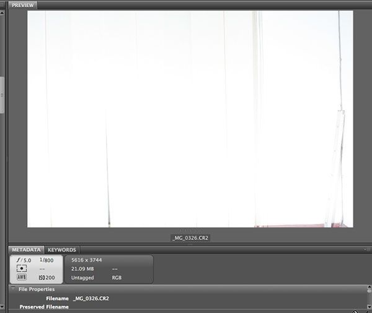The height and width of the screenshot is (313, 372).
Task: Click the Preserved Filename row
Action: [43, 306]
